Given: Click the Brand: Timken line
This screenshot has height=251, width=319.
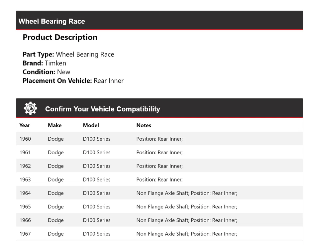Looking at the screenshot, I should (44, 63).
